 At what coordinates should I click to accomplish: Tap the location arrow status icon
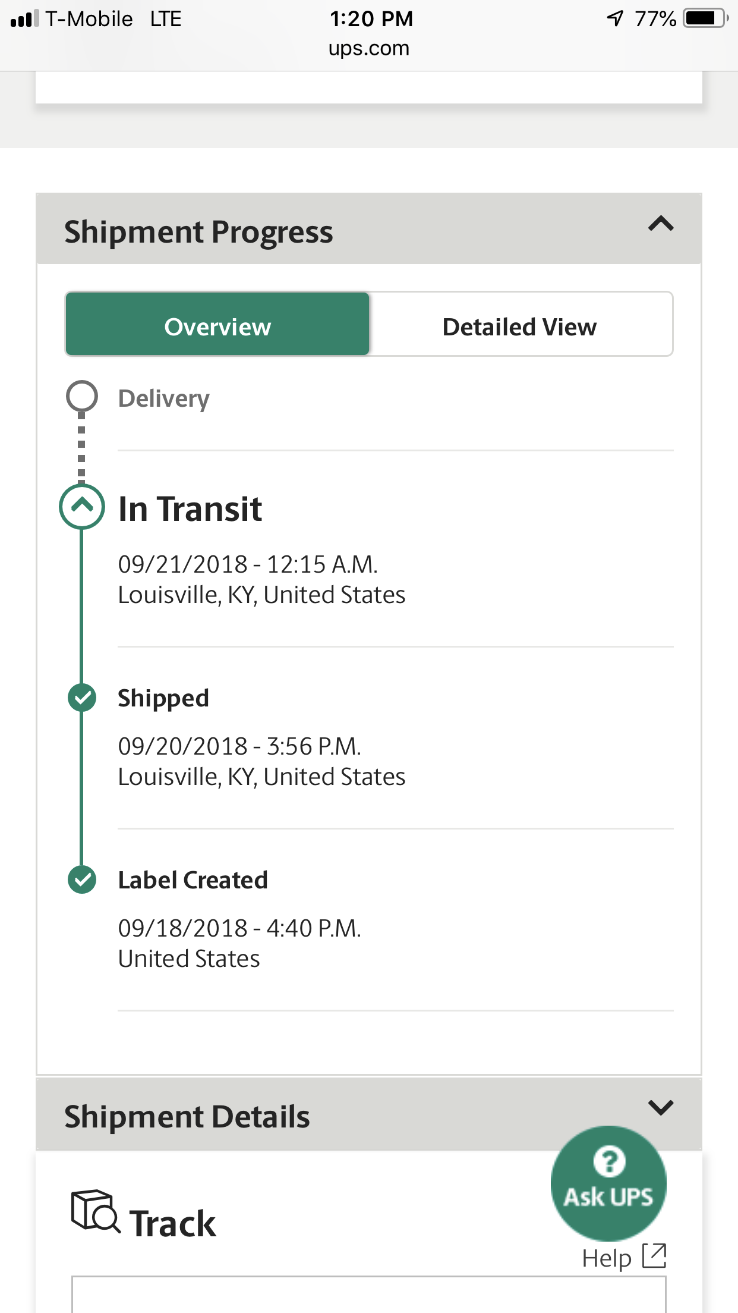pyautogui.click(x=615, y=18)
